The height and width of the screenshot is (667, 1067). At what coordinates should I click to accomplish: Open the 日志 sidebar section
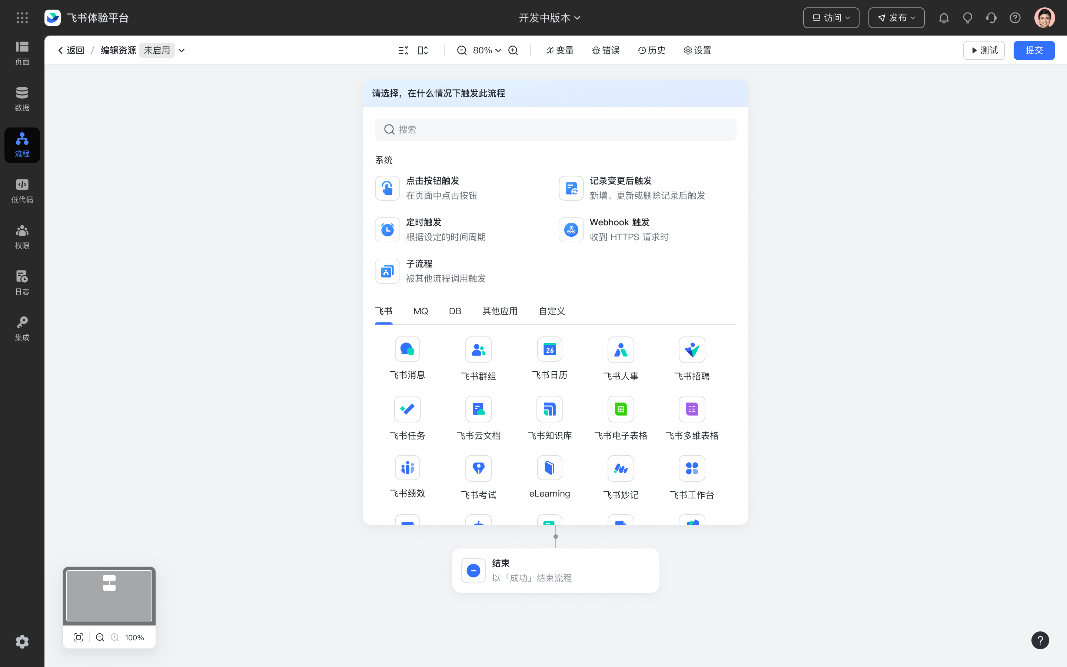click(x=22, y=283)
